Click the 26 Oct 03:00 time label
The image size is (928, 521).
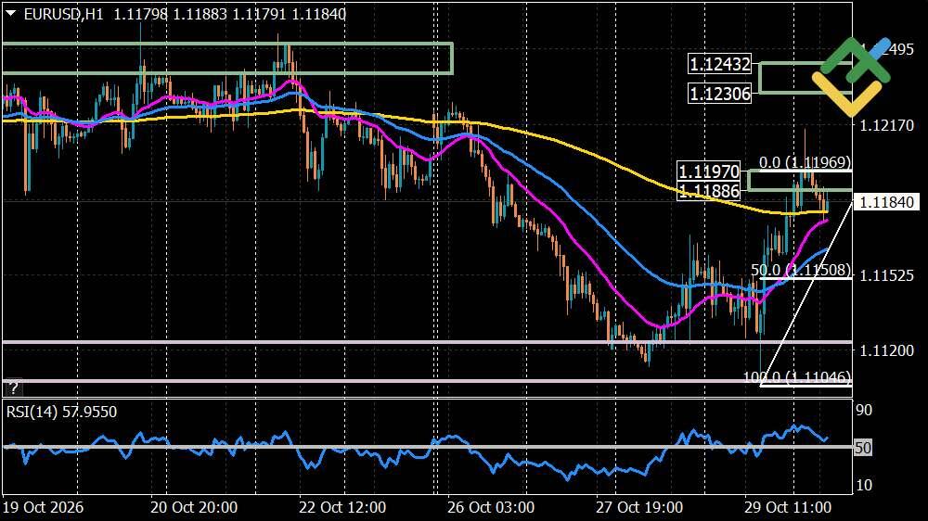[x=491, y=507]
